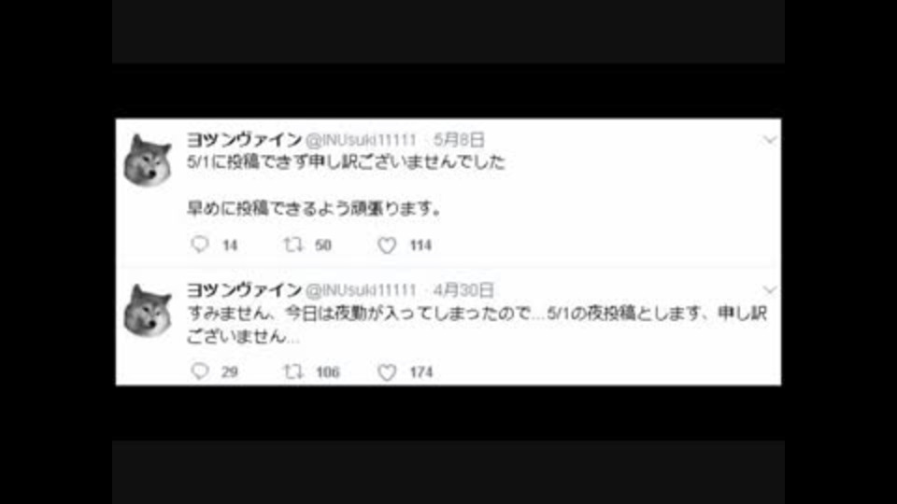Click dog avatar on the top tweet
Viewport: 897px width, 504px height.
click(x=149, y=161)
